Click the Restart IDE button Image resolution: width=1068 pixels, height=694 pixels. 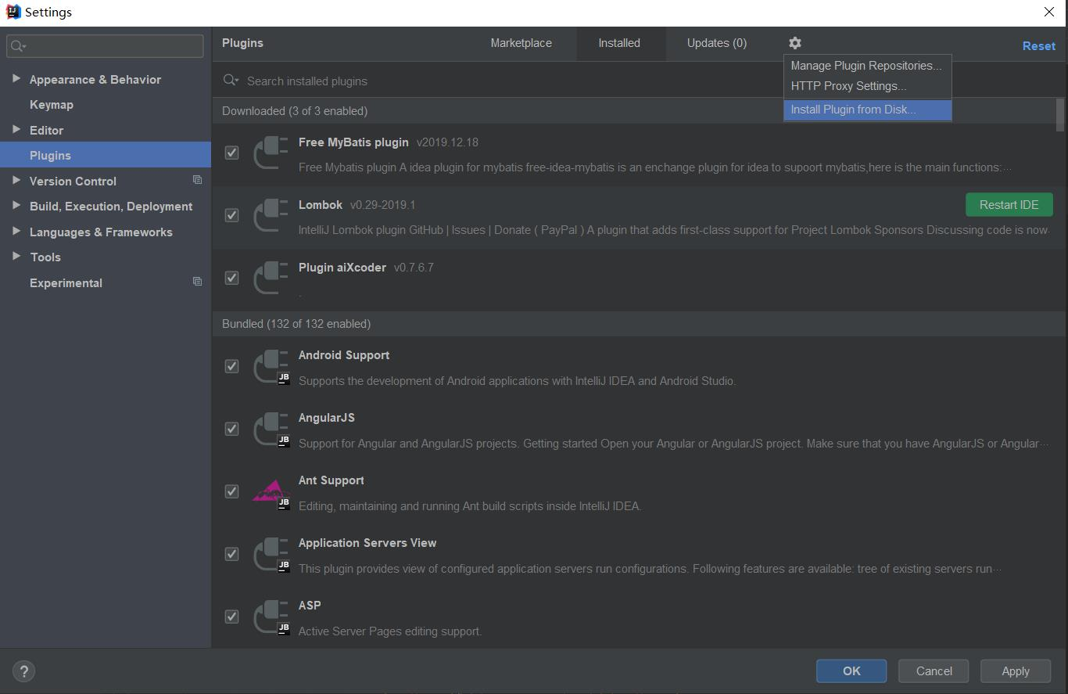[x=1009, y=204]
